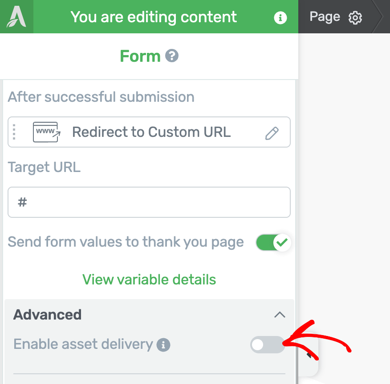
Task: Click info icon beside Enable asset delivery
Action: tap(163, 344)
